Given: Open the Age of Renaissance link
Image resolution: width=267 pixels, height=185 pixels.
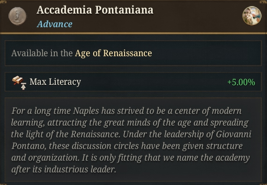Looking at the screenshot, I should 113,53.
